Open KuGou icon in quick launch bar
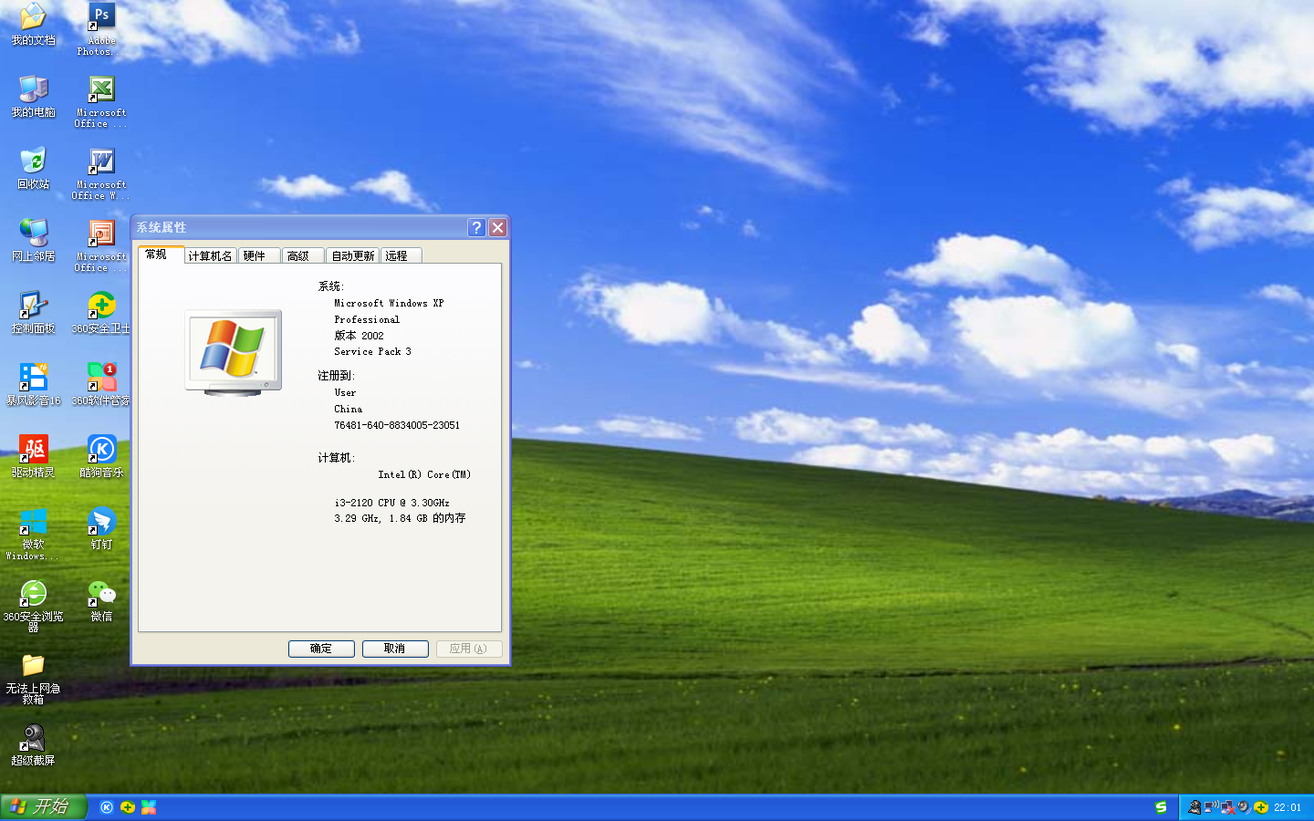The width and height of the screenshot is (1314, 821). [x=106, y=806]
